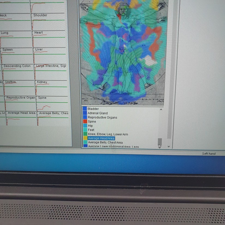This screenshot has width=225, height=225.
Task: Select Hip entry in legend list
Action: 90,126
